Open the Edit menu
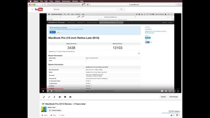 (x=46, y=1)
